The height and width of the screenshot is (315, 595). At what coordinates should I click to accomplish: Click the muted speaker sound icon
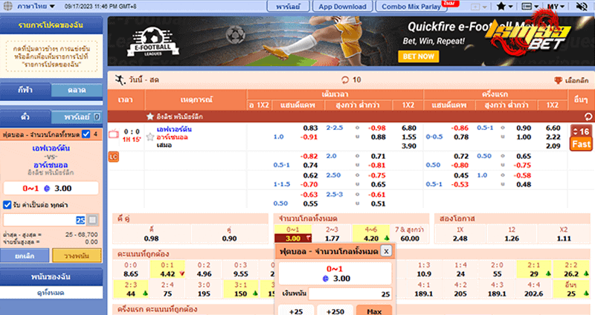tap(582, 7)
